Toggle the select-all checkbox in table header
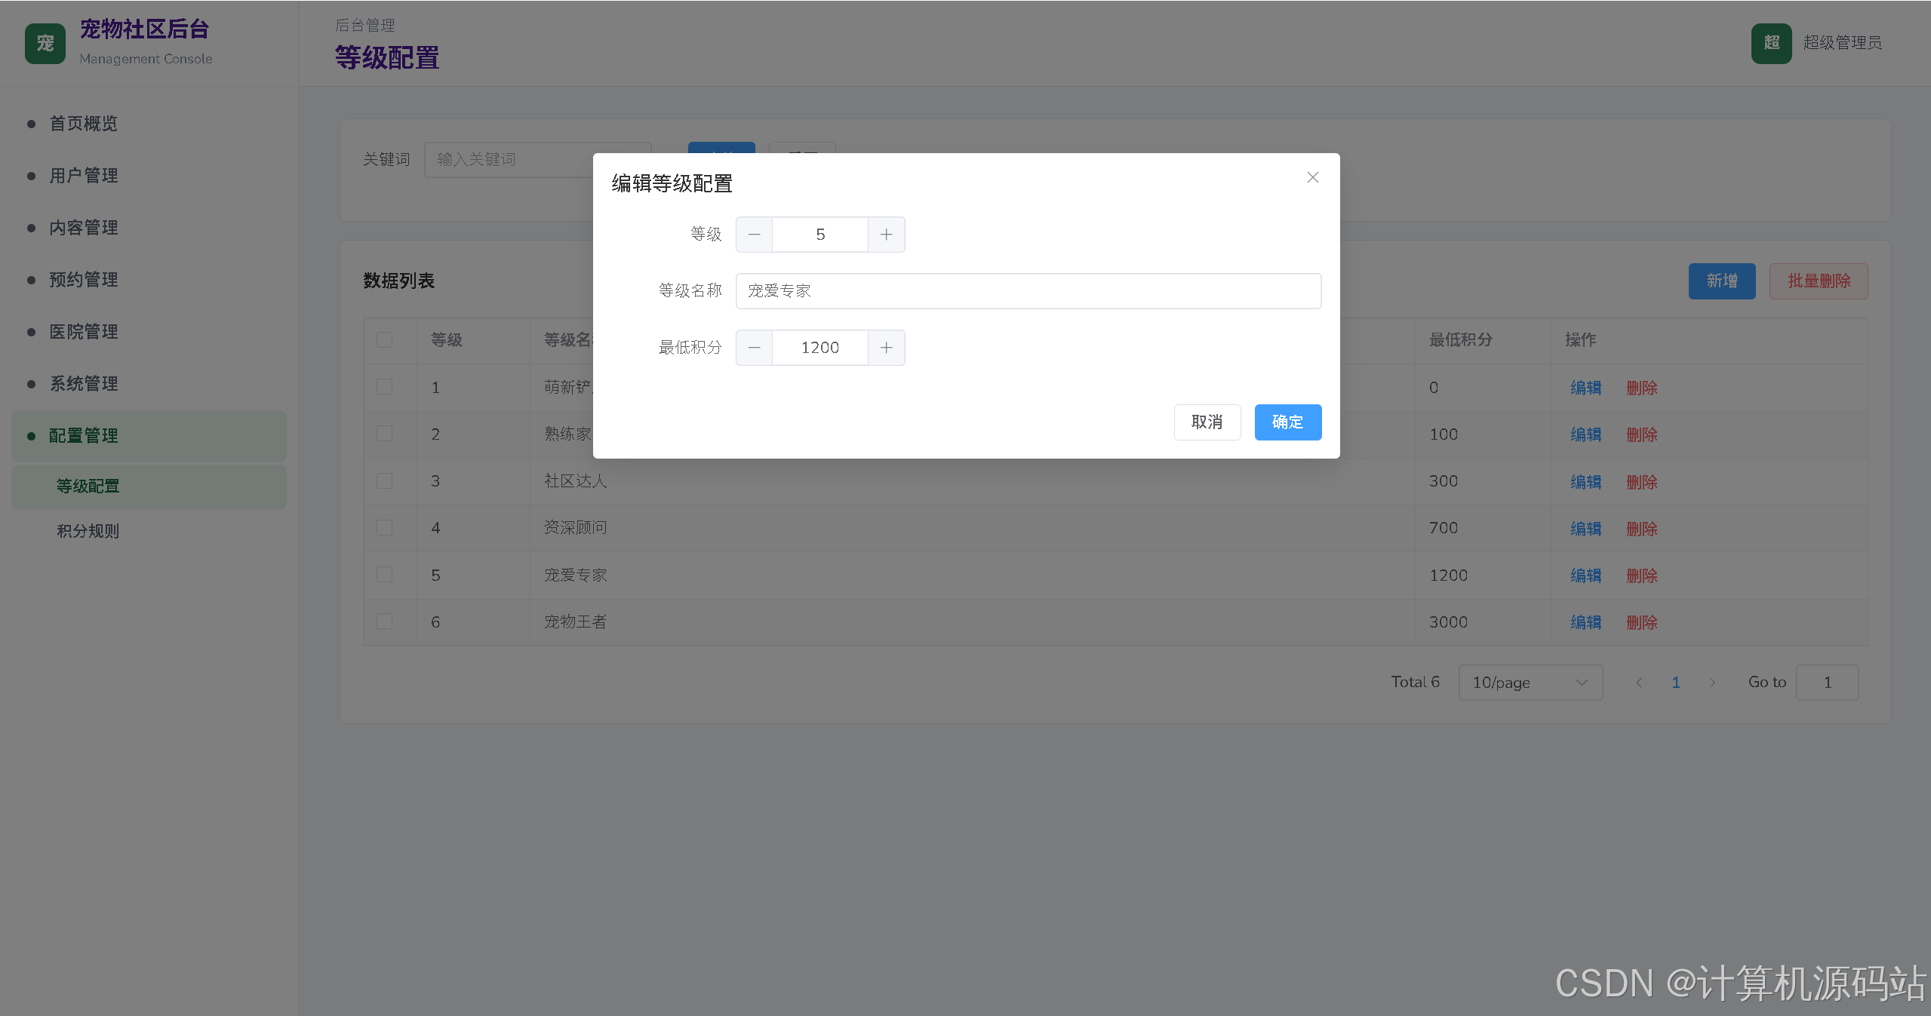The height and width of the screenshot is (1016, 1931). pyautogui.click(x=384, y=340)
